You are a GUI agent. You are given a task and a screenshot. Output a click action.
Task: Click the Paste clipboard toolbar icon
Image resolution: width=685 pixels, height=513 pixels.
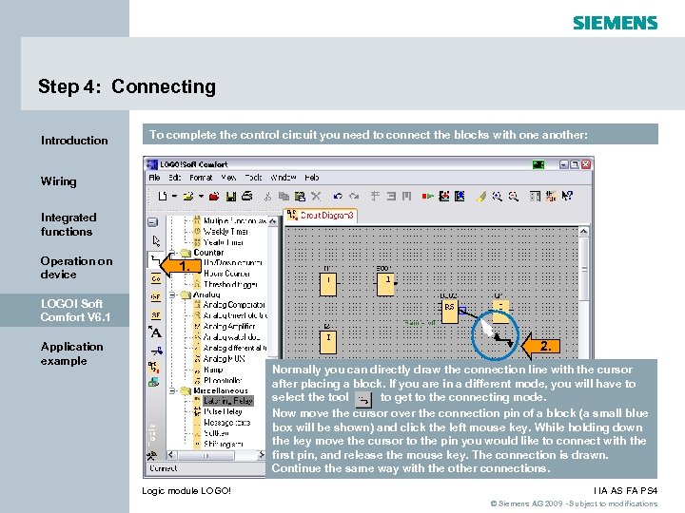[x=300, y=197]
